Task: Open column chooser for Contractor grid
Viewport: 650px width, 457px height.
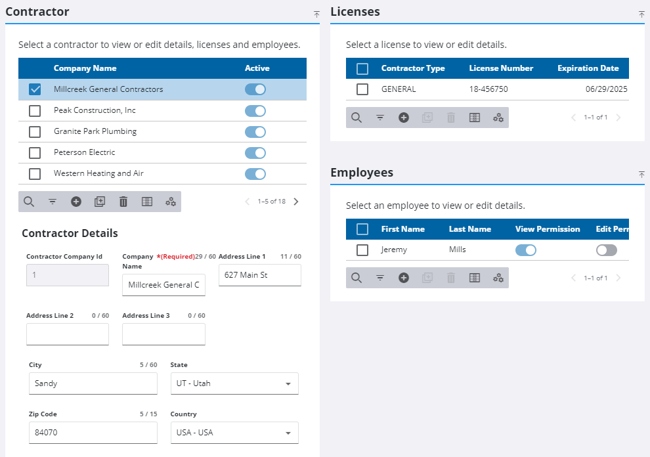Action: 147,202
